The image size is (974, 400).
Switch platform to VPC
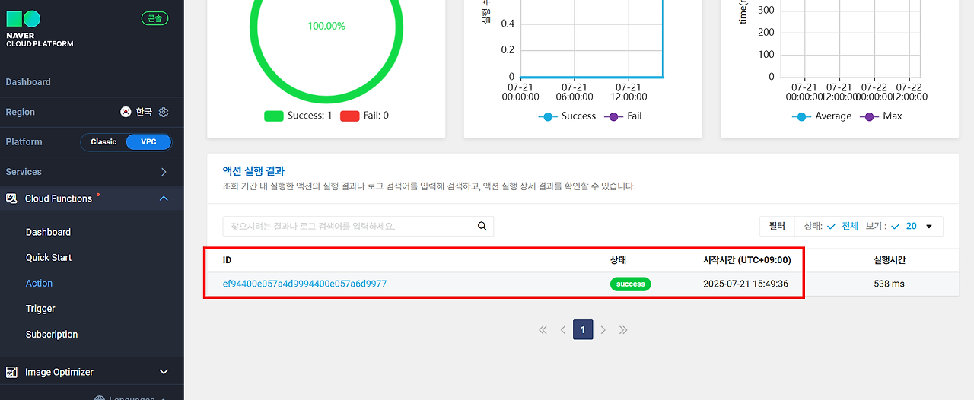coord(148,142)
